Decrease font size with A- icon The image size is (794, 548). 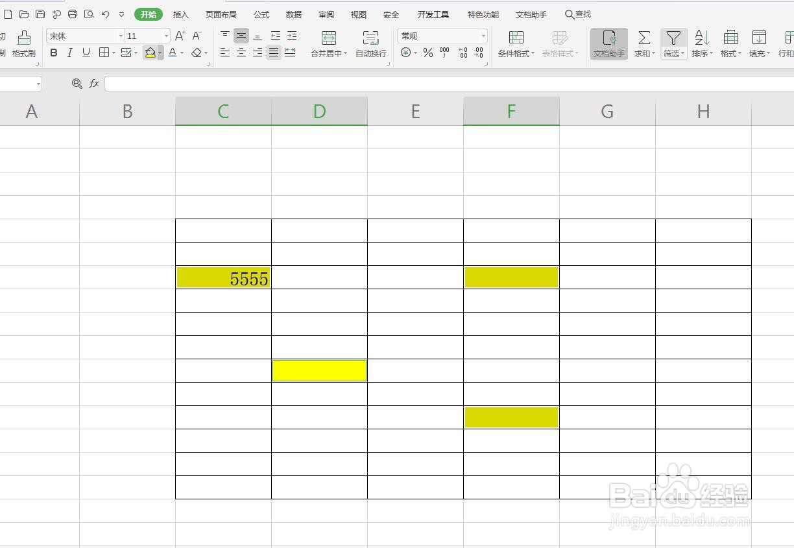[197, 36]
